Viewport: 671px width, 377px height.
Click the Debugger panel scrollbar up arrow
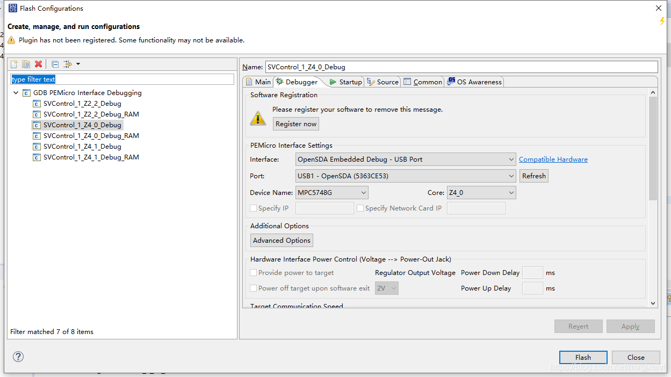(x=653, y=93)
